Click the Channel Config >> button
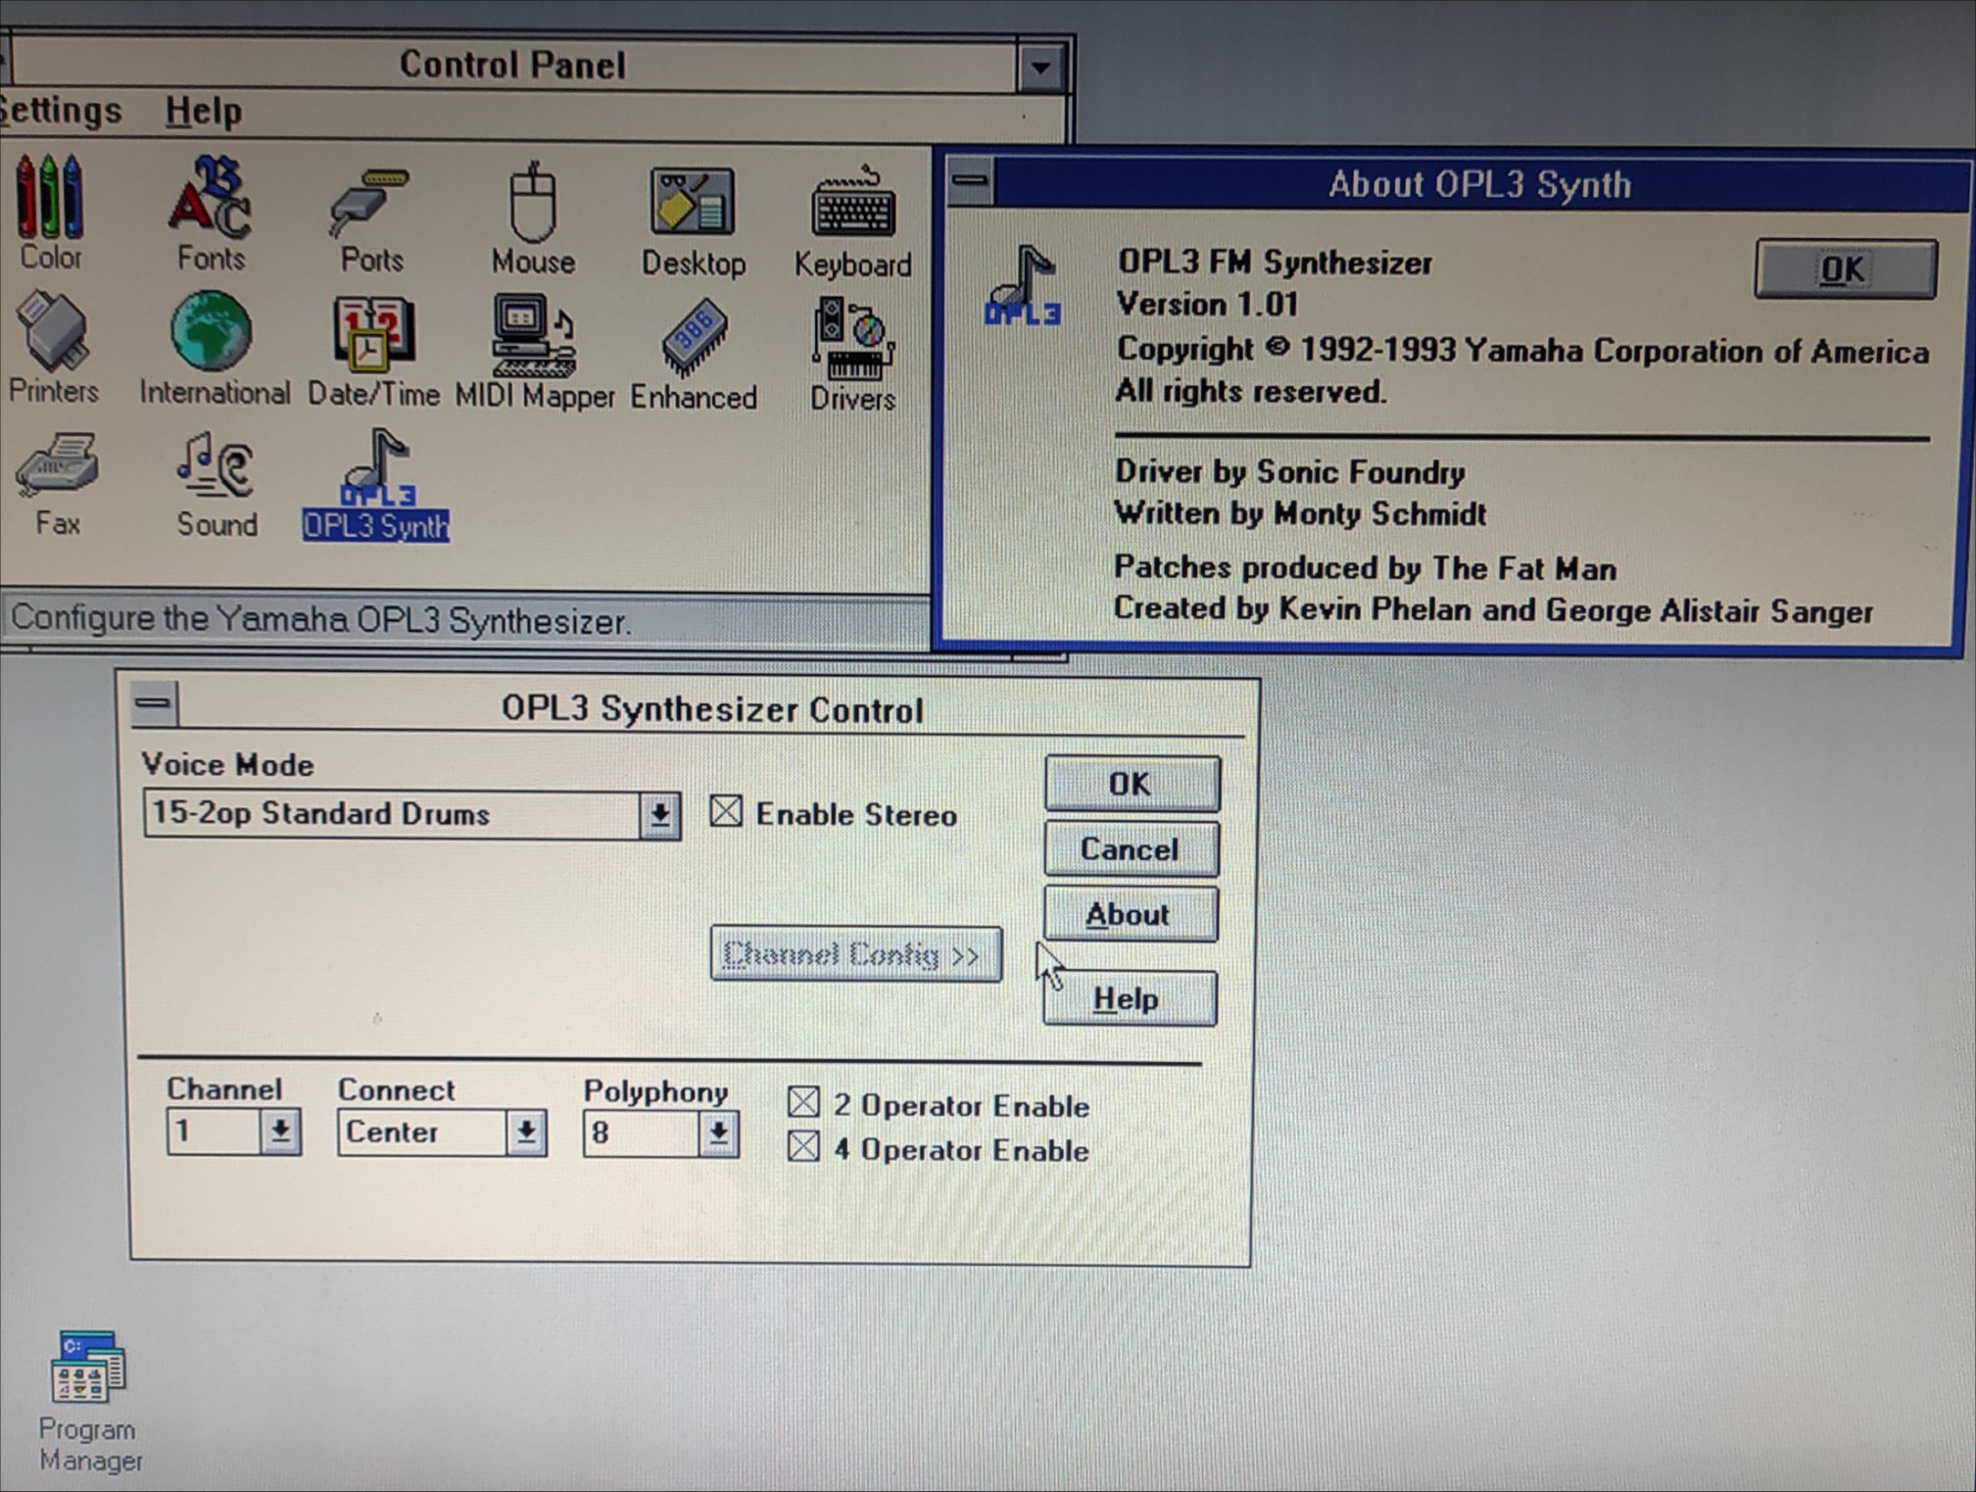Image resolution: width=1976 pixels, height=1492 pixels. click(855, 954)
